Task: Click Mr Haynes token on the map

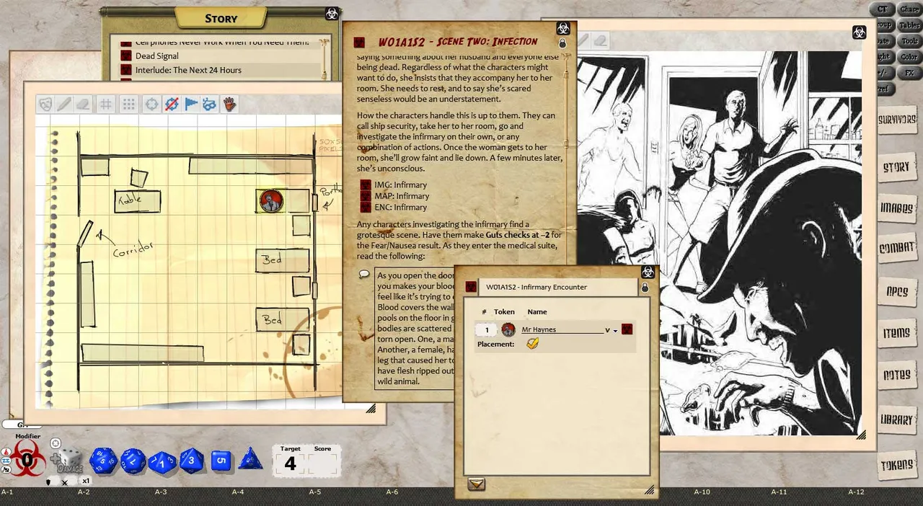Action: (x=271, y=202)
